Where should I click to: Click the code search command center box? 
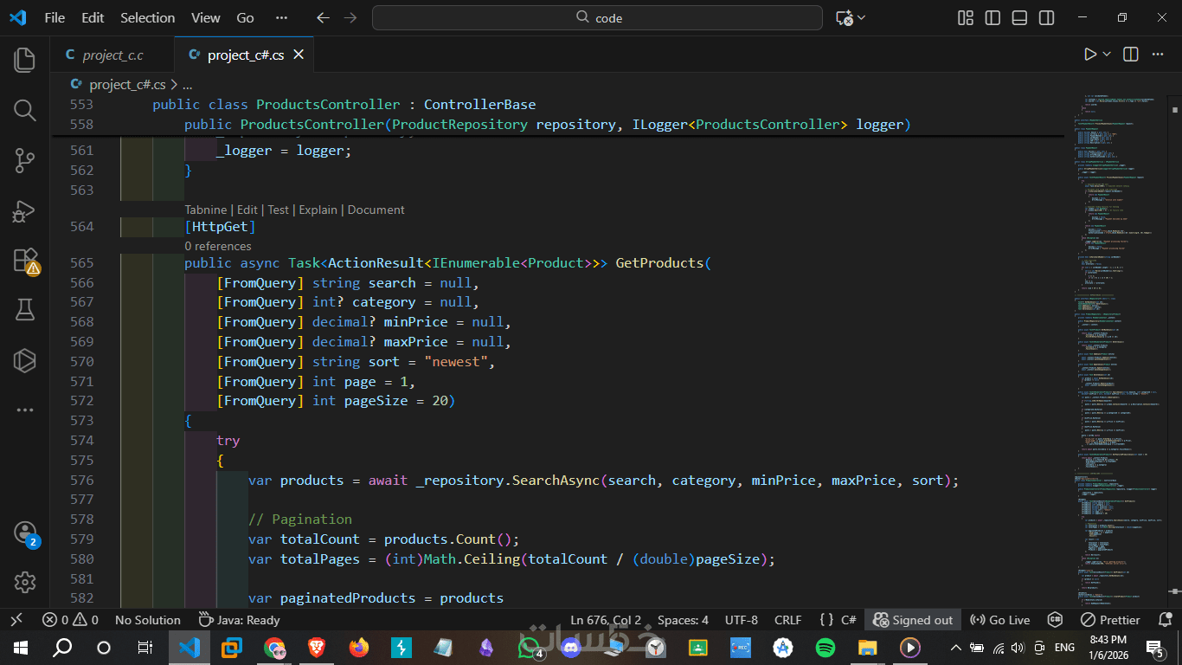(597, 18)
